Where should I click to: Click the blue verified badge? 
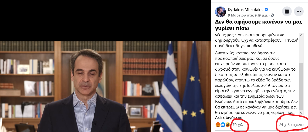click(267, 10)
